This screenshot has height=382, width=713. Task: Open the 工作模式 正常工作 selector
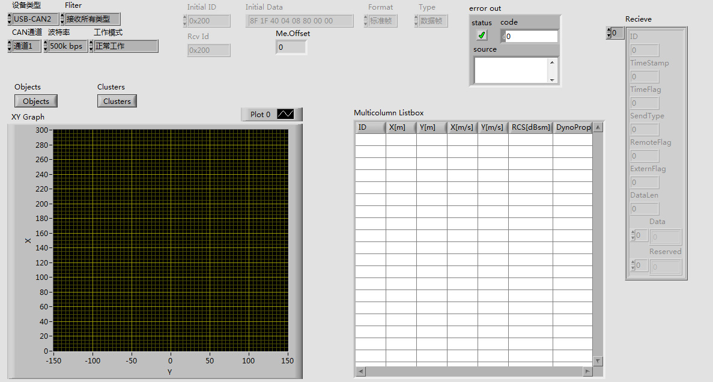[125, 46]
